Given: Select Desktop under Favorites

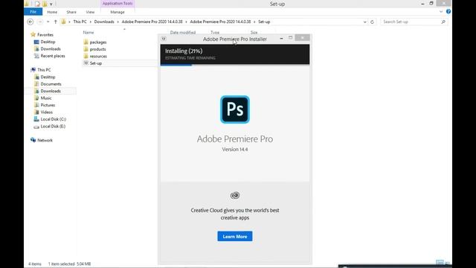Looking at the screenshot, I should [48, 42].
